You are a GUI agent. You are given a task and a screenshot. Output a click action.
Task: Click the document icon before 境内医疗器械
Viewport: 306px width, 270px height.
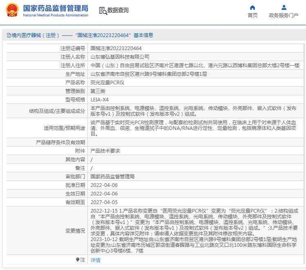(x=8, y=35)
